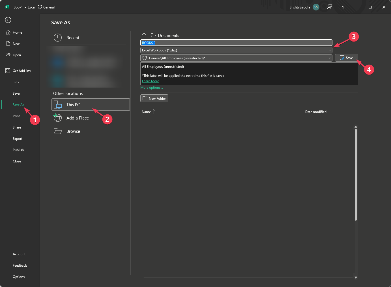Screen dimensions: 391x287
Task: Close the workbook via sidebar Close
Action: pos(17,161)
